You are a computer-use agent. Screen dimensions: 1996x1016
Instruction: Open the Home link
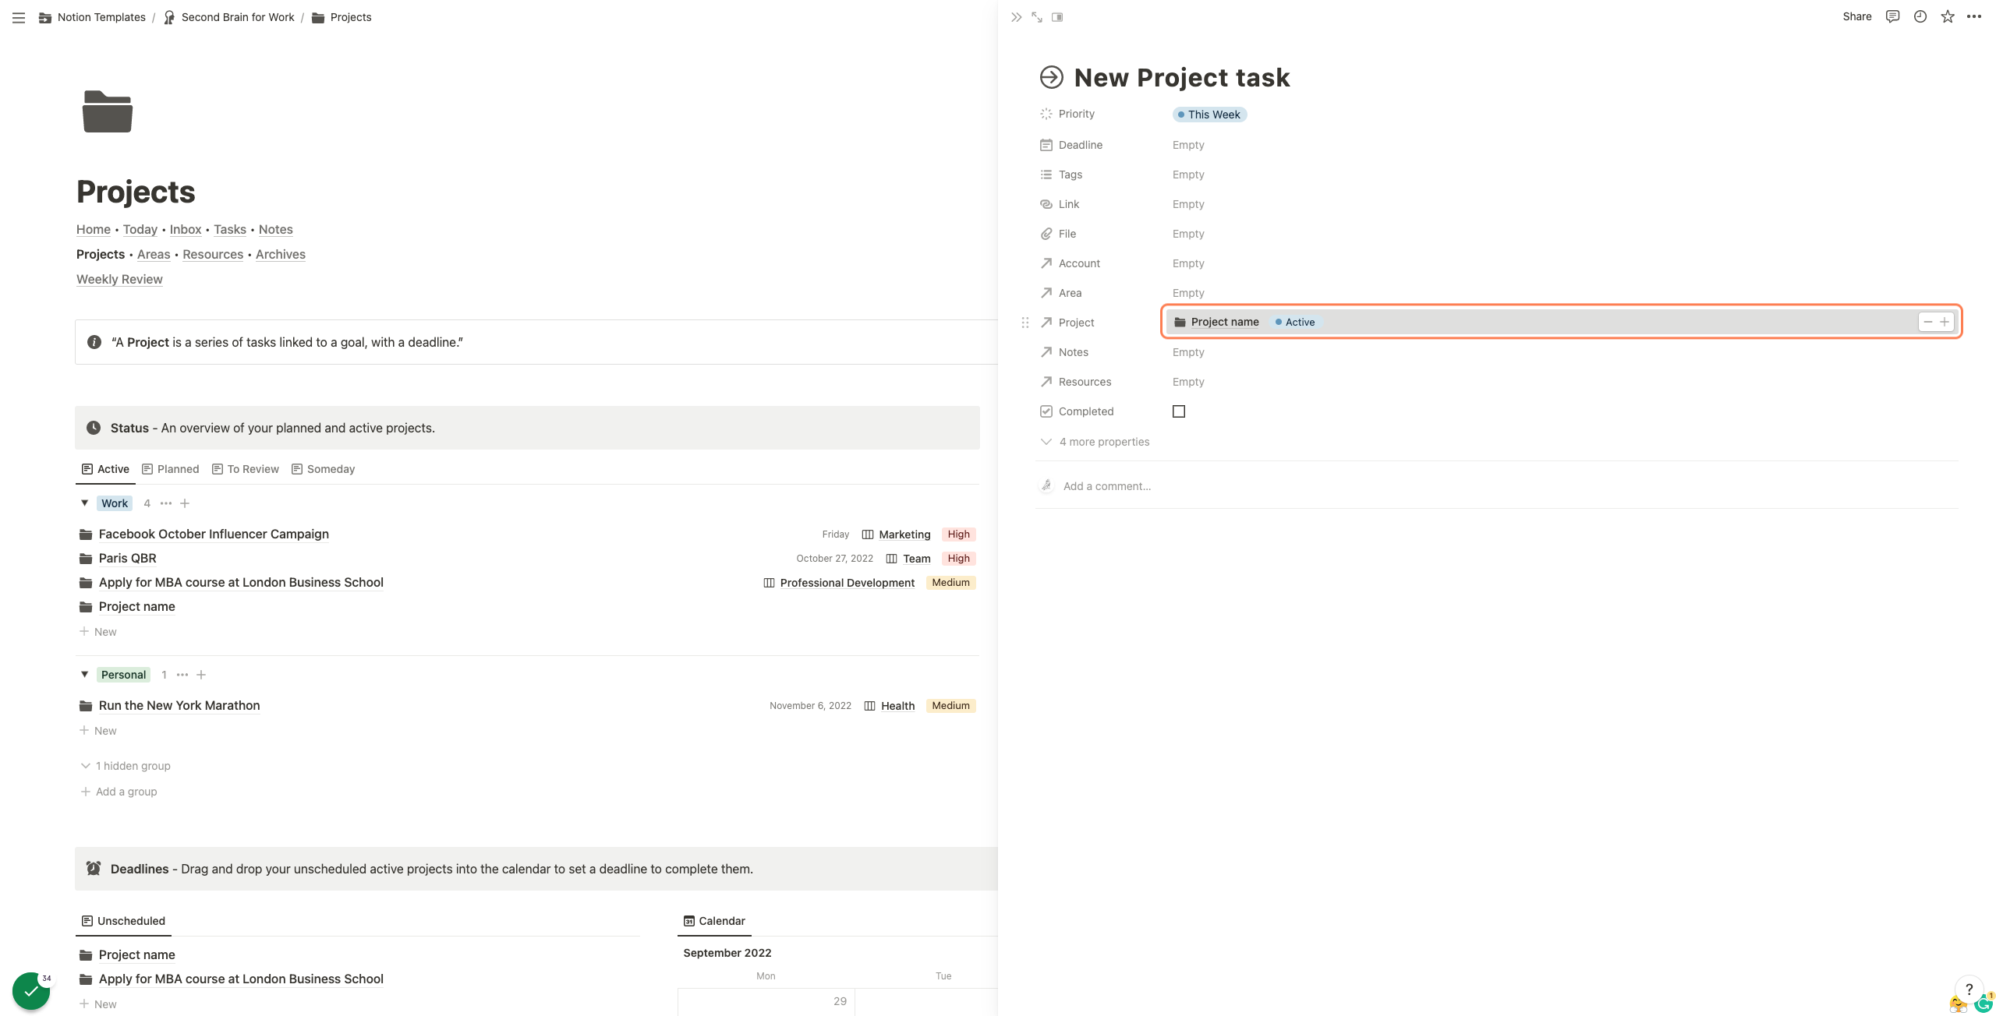click(94, 229)
